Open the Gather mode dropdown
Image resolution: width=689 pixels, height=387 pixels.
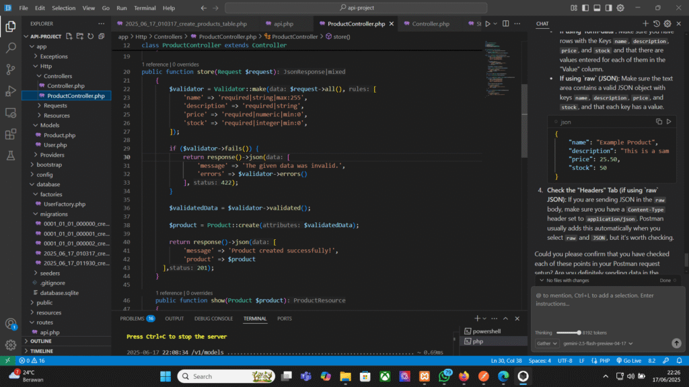[x=547, y=343]
